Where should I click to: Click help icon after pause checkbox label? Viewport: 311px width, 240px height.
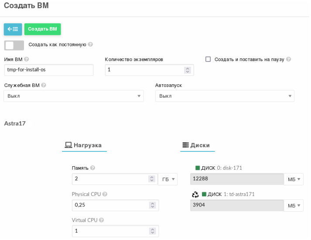288,59
